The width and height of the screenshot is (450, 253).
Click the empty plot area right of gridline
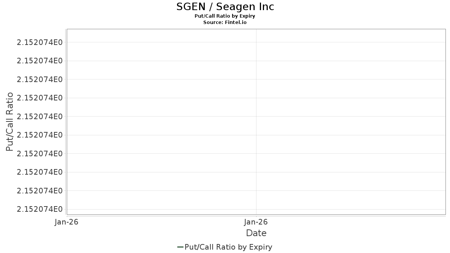click(351, 126)
